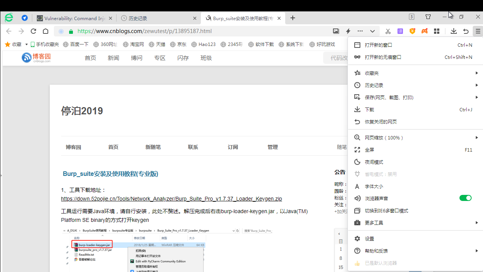The image size is (483, 272).
Task: Open the game controller extension
Action: [x=425, y=31]
